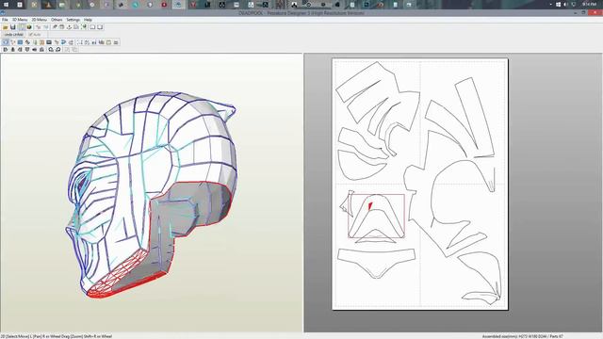Click the Open file folder icon

(6, 27)
